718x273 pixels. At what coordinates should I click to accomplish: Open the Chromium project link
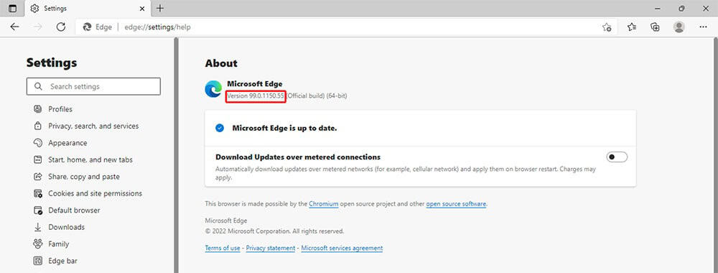click(x=323, y=204)
